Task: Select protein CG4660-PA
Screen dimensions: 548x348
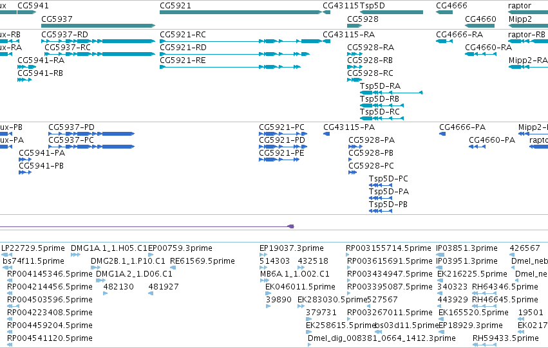Action: [477, 147]
